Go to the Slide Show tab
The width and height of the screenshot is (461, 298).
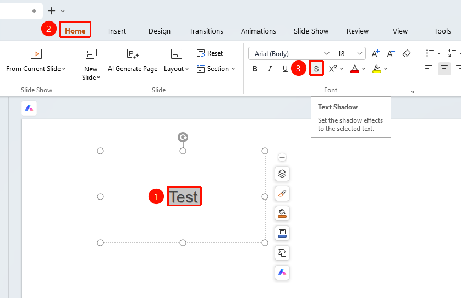pyautogui.click(x=311, y=31)
